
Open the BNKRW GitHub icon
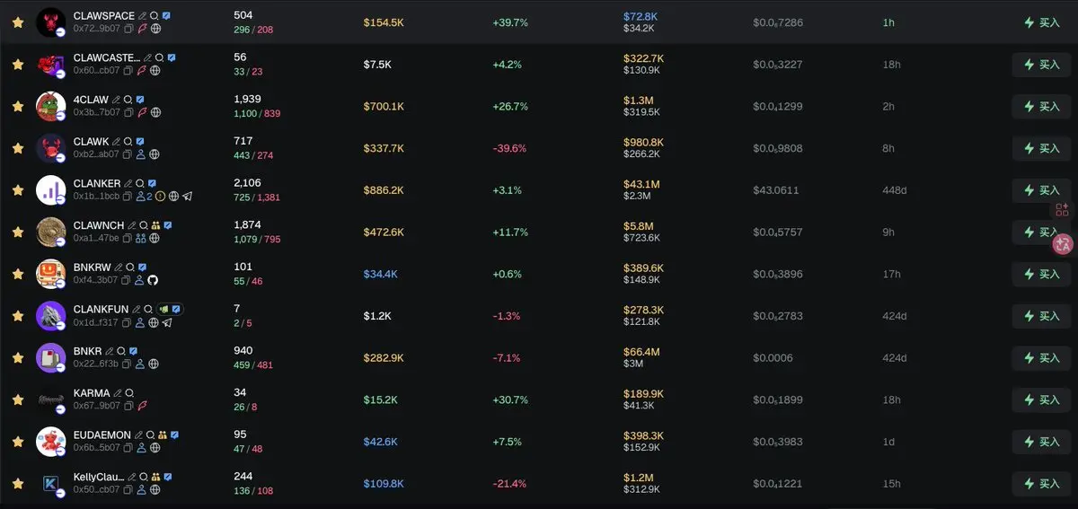153,280
